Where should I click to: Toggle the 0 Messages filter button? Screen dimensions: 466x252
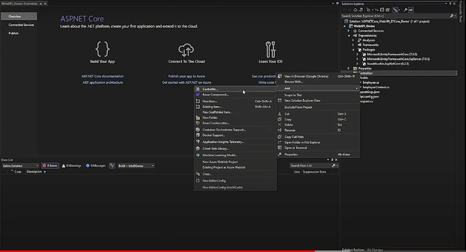[x=96, y=166]
